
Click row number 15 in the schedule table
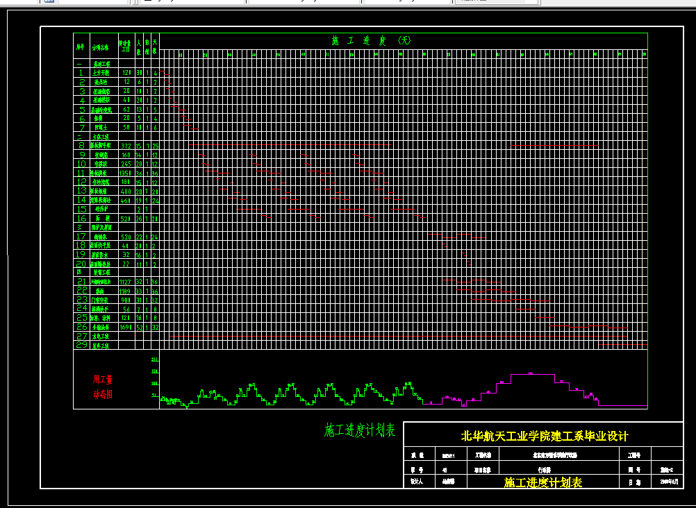point(82,209)
